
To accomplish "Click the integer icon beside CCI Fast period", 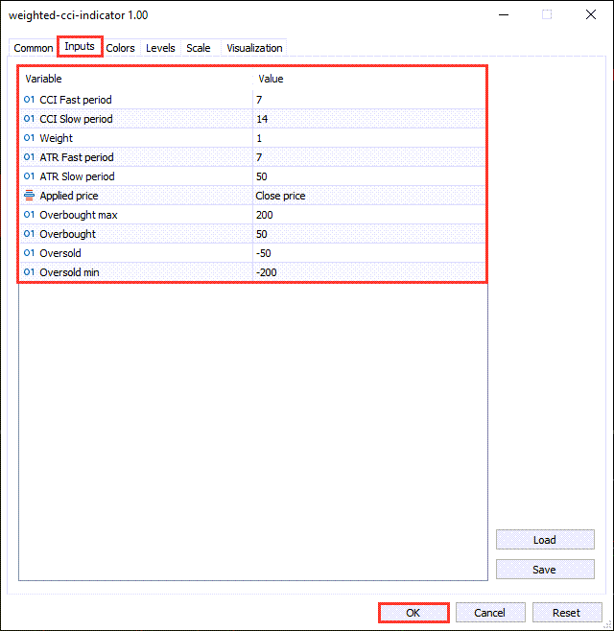I will point(29,100).
